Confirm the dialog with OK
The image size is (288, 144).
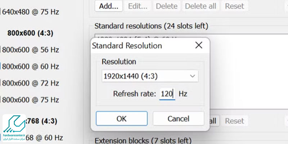(122, 118)
